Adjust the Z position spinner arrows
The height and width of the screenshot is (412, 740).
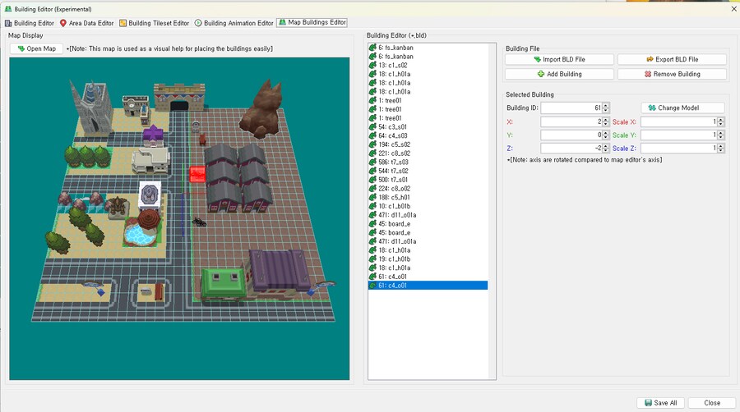(606, 148)
